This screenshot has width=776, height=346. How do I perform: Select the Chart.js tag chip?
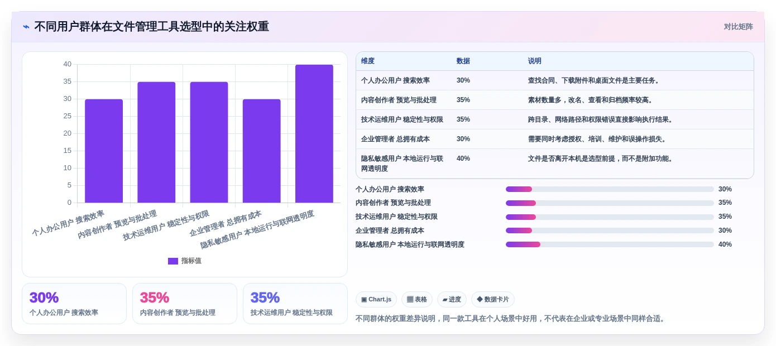click(x=376, y=299)
